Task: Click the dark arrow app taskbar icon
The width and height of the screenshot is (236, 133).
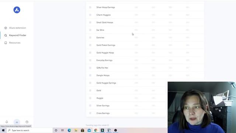Action: (103, 130)
